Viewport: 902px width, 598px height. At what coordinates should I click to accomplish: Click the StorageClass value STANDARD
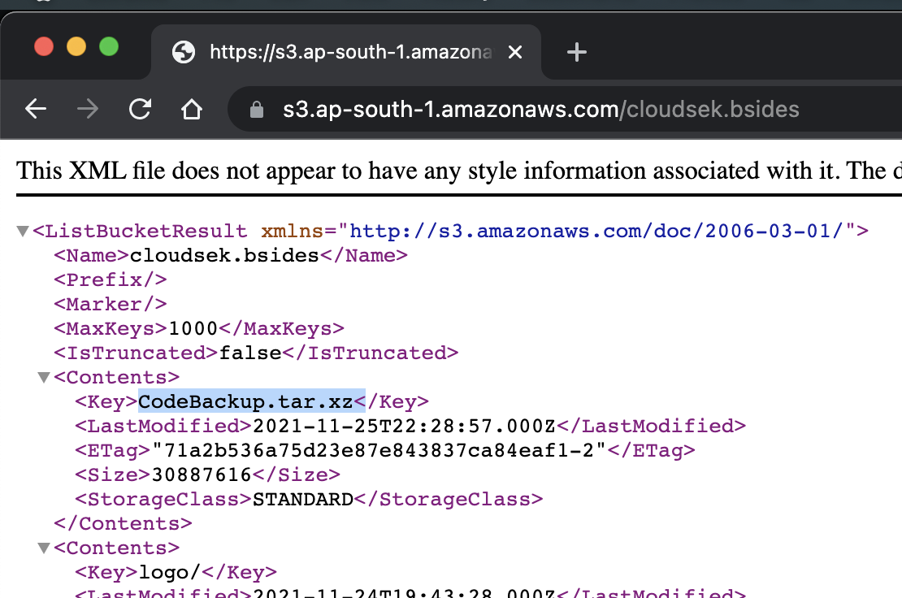[303, 499]
